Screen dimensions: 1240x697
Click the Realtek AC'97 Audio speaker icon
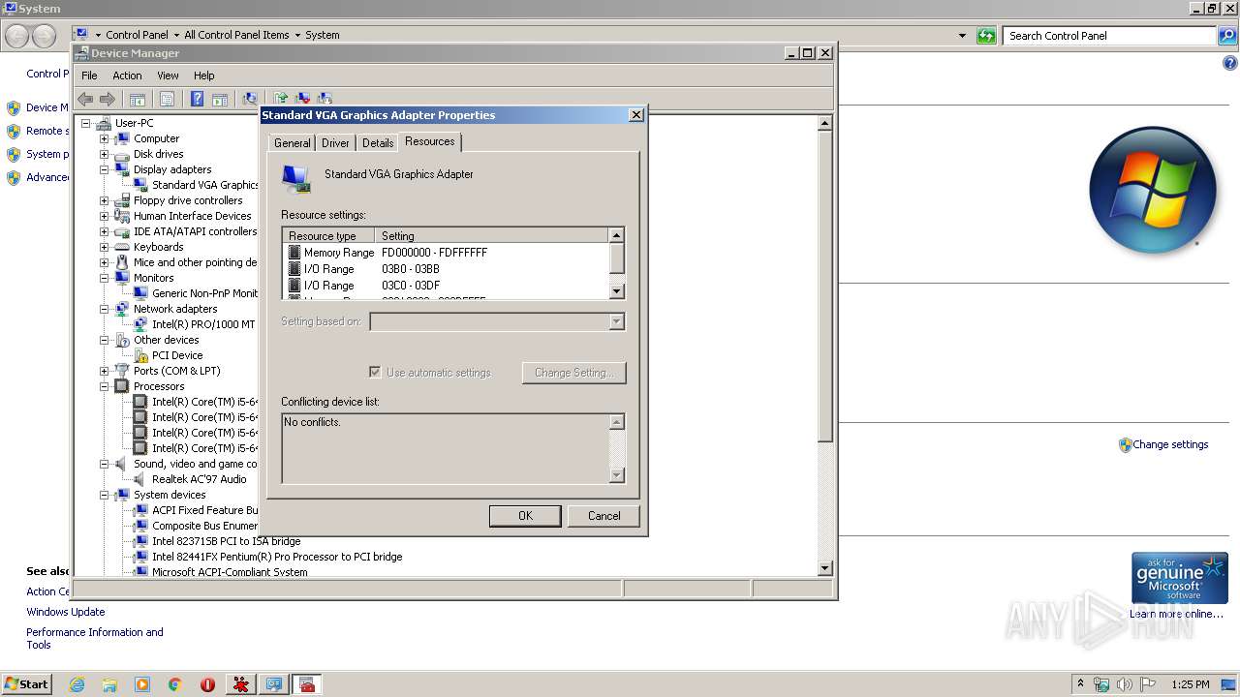[x=140, y=479]
